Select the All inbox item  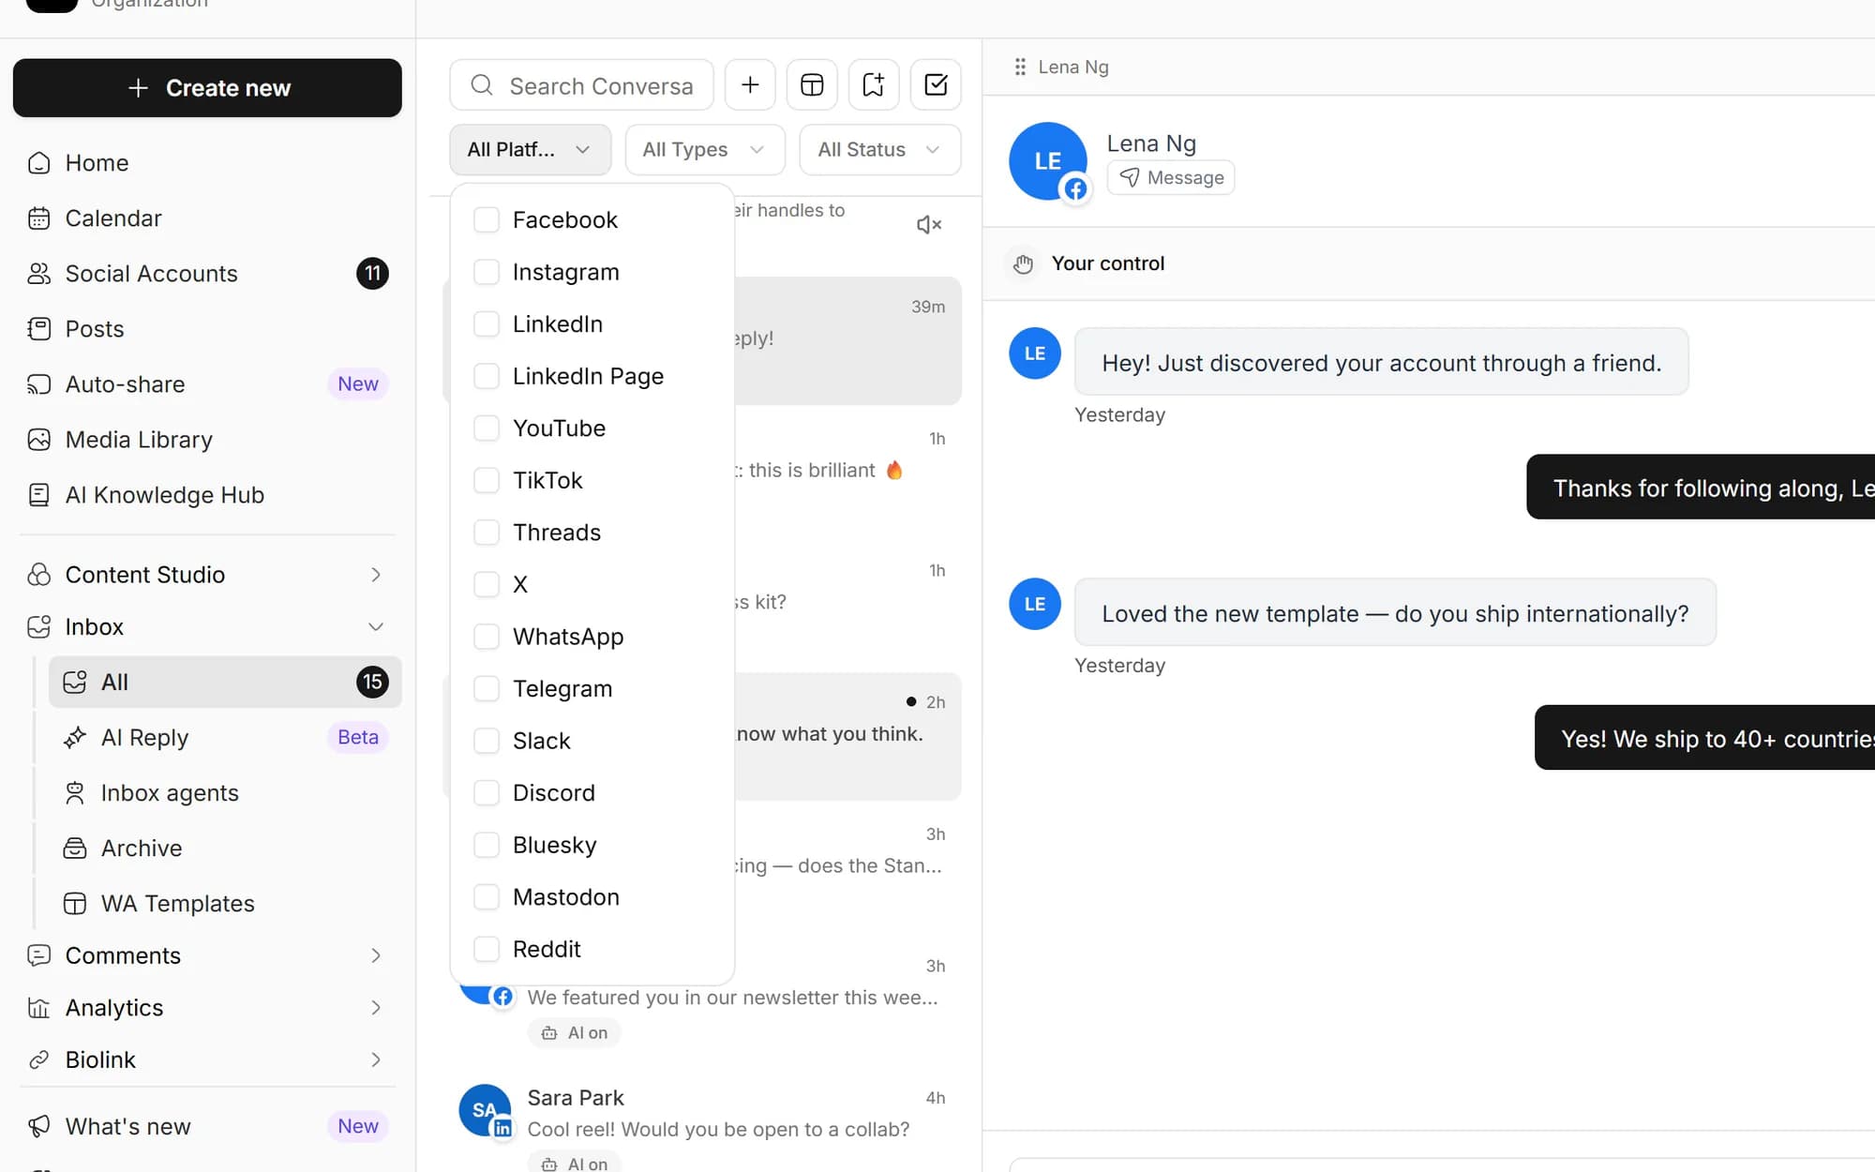coord(225,683)
